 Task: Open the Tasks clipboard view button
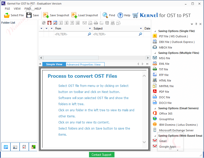(24, 147)
